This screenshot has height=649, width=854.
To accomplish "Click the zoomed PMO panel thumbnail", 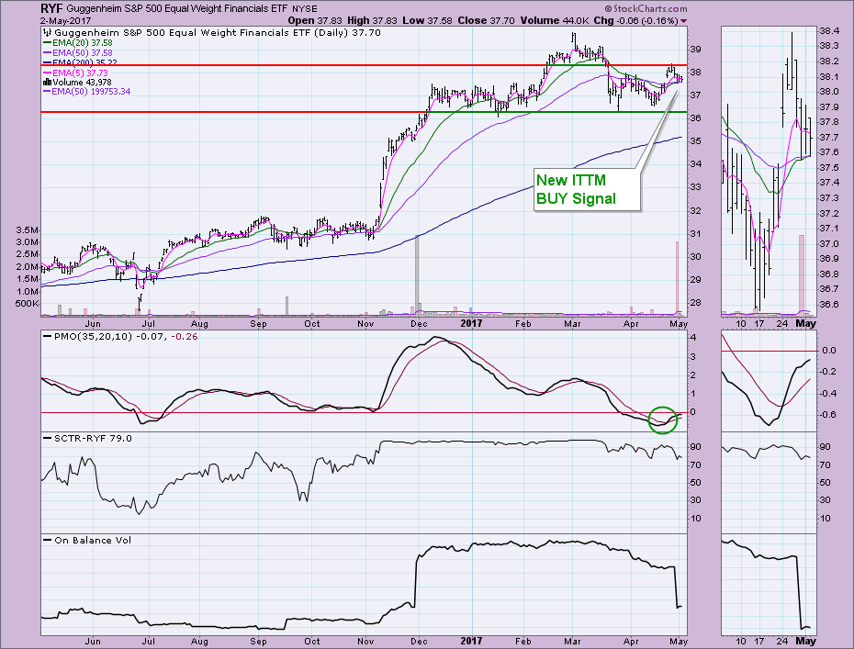I will (769, 381).
